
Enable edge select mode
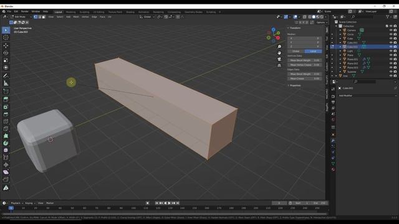39,17
